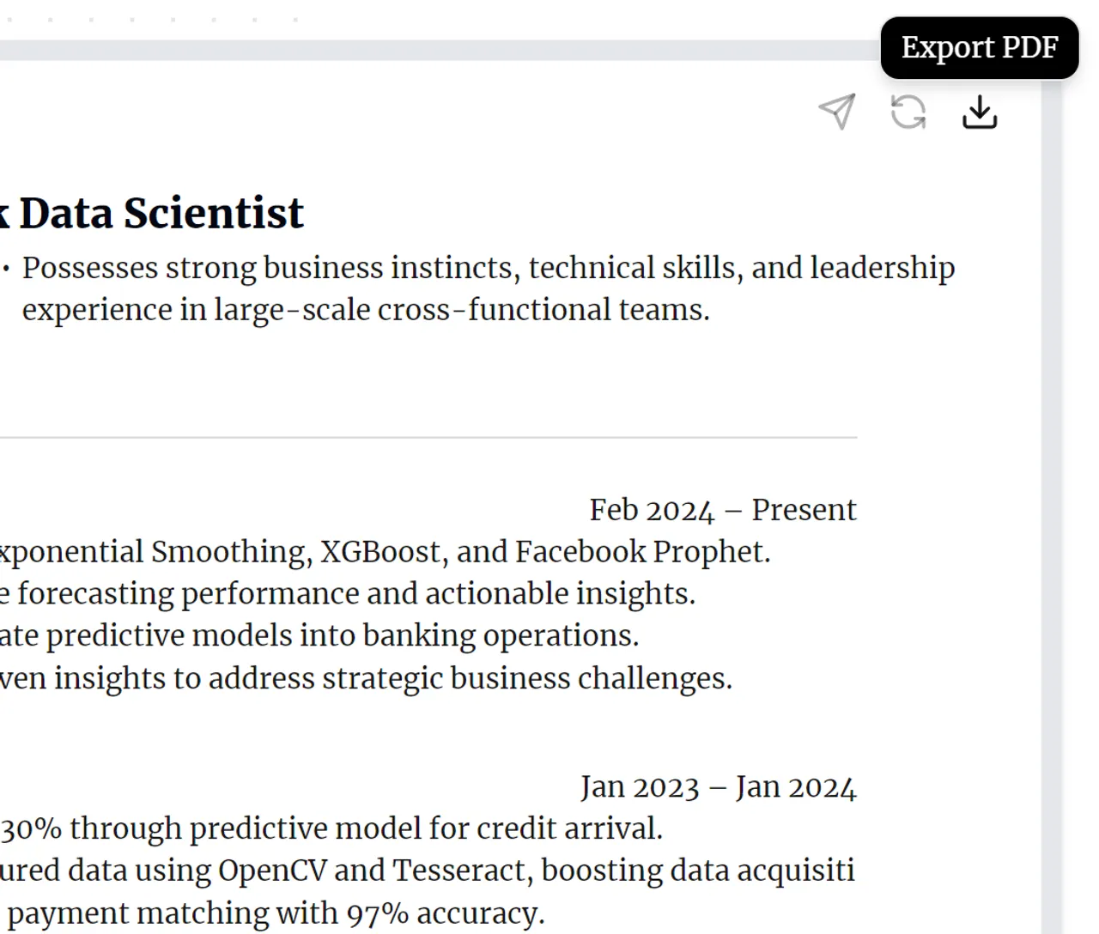
Task: Click the circular arrows refresh icon
Action: pyautogui.click(x=908, y=112)
